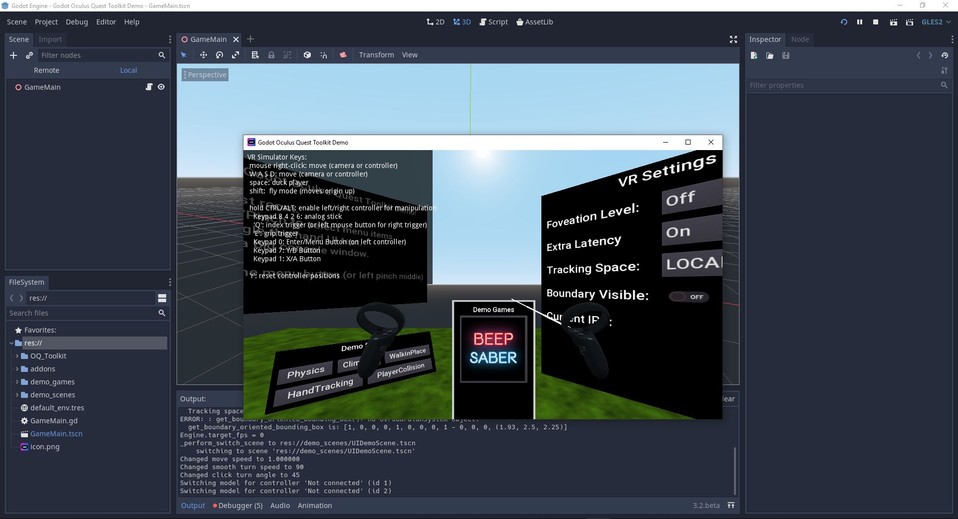This screenshot has height=519, width=958.
Task: Click the reload played scene icon
Action: [844, 22]
